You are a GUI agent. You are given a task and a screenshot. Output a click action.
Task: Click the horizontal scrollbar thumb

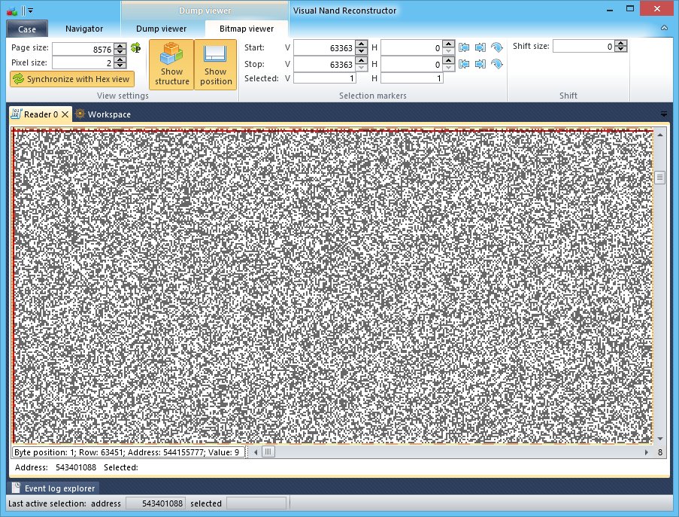pyautogui.click(x=268, y=452)
